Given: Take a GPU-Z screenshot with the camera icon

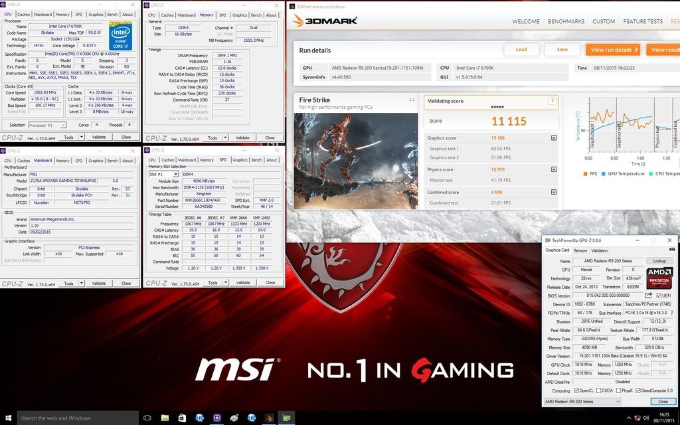Looking at the screenshot, I should [x=672, y=250].
